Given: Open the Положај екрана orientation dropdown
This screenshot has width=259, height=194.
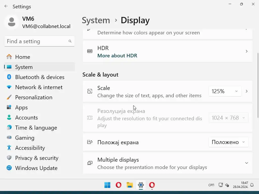Looking at the screenshot, I should (x=228, y=142).
